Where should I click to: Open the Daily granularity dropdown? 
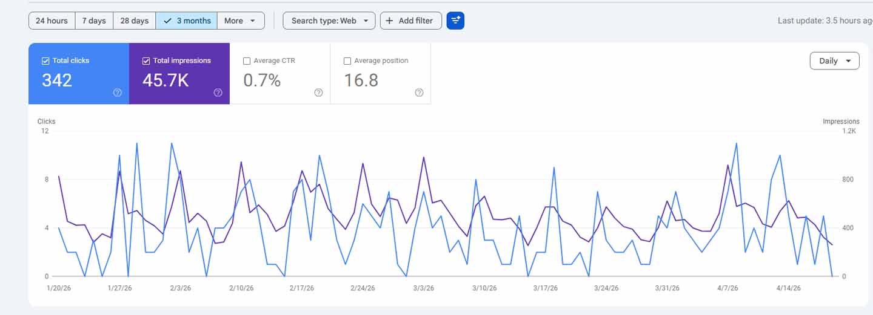(834, 61)
